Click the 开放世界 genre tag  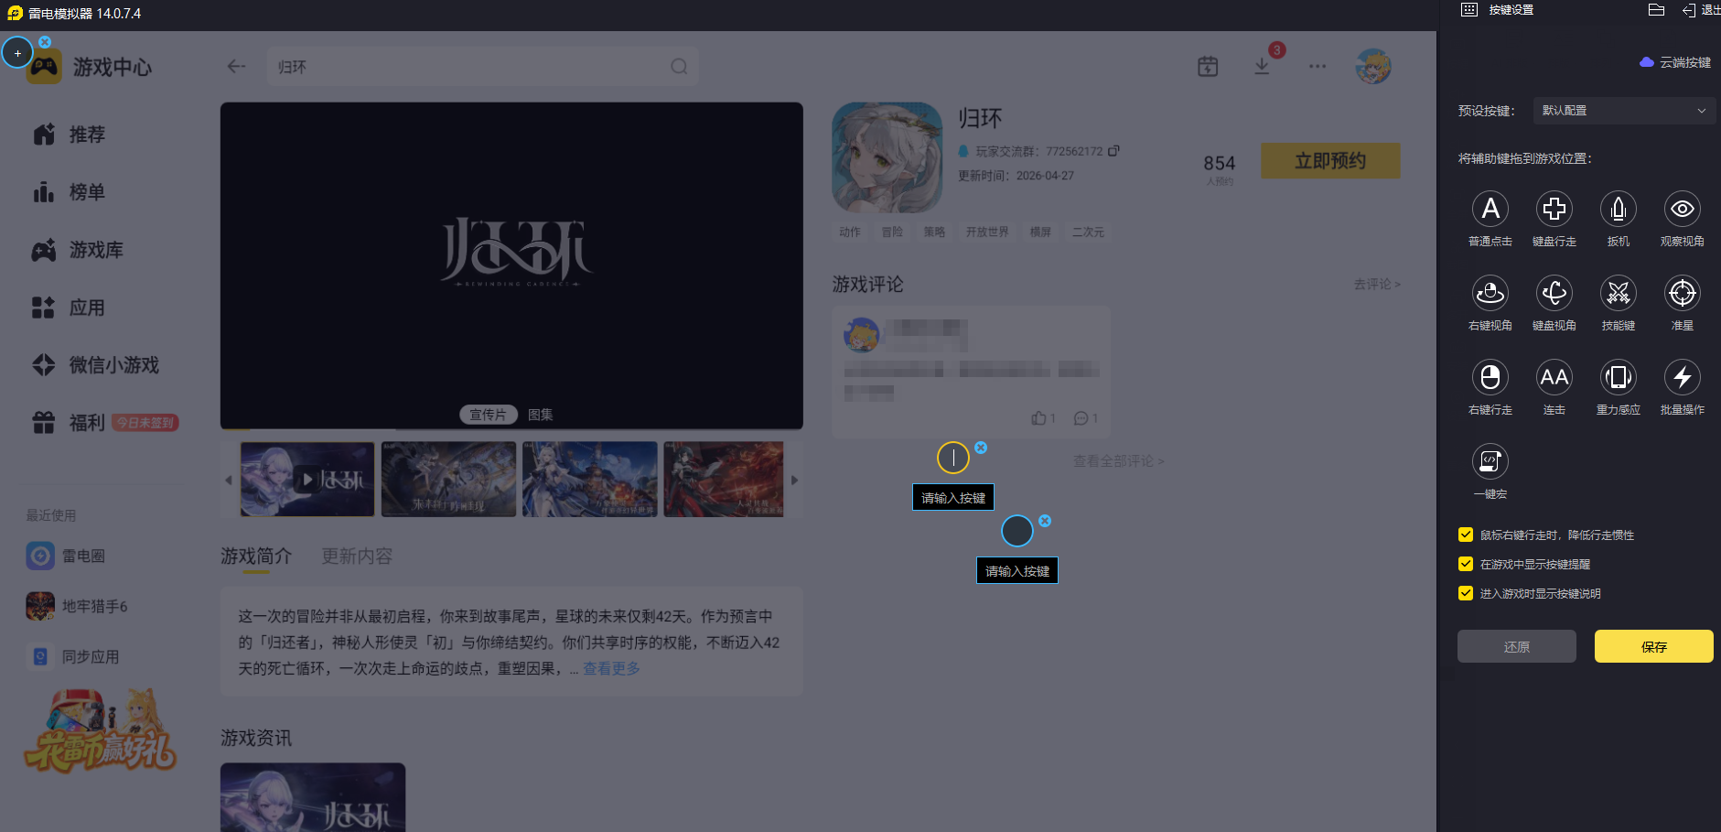pyautogui.click(x=987, y=232)
